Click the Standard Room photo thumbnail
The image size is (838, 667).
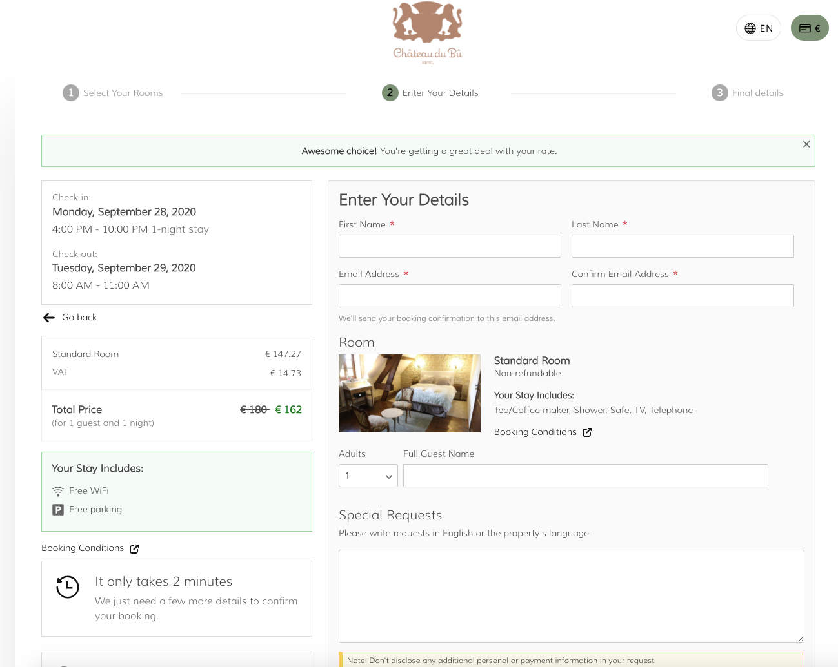click(409, 393)
